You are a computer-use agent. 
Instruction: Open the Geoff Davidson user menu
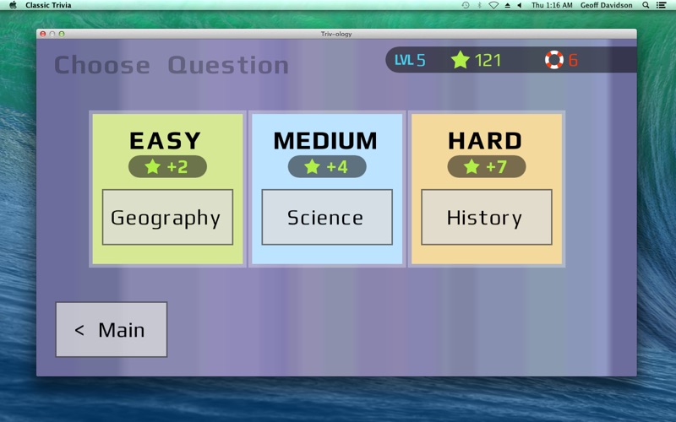pos(606,5)
